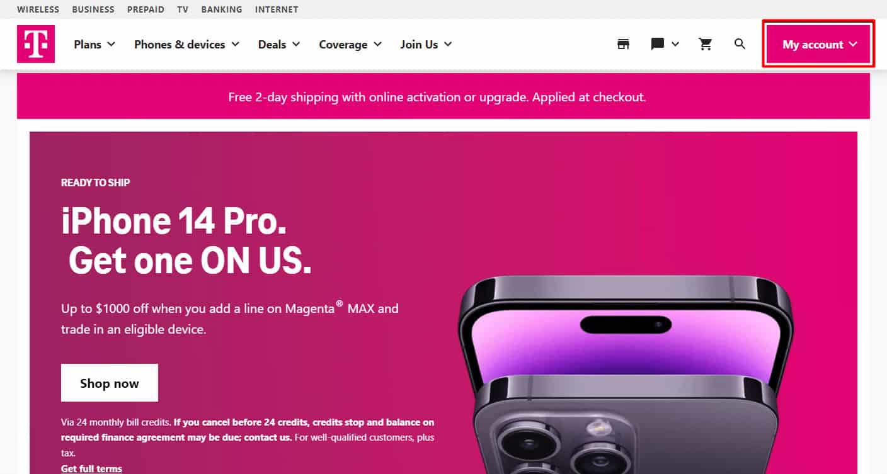Open the My account dropdown button

(x=820, y=44)
